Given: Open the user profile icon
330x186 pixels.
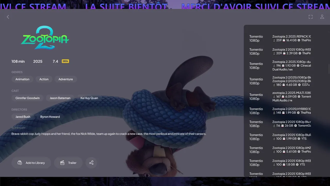Looking at the screenshot, I should click(322, 17).
